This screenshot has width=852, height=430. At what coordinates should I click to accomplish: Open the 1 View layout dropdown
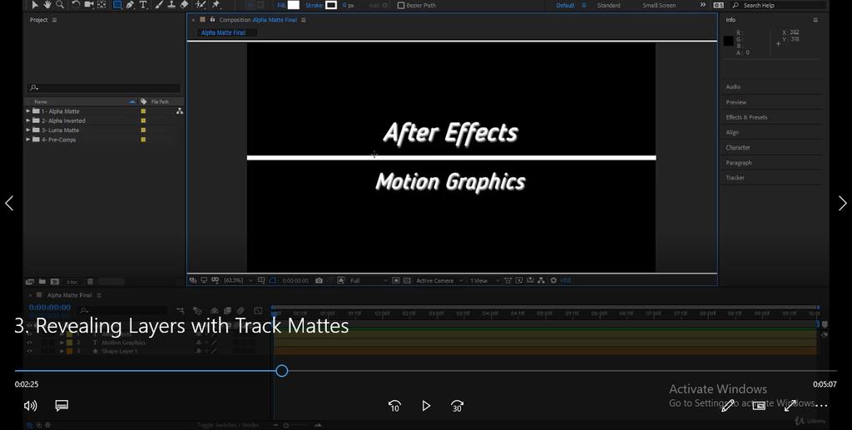click(x=483, y=280)
